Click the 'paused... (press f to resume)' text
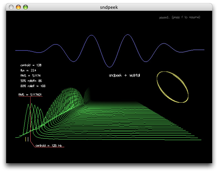This screenshot has height=171, width=220. pos(179,17)
